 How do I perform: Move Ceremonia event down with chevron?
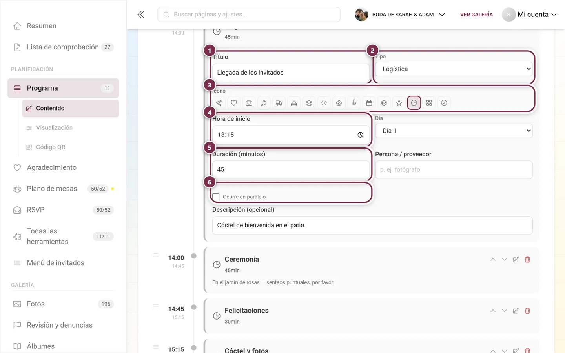pos(505,259)
